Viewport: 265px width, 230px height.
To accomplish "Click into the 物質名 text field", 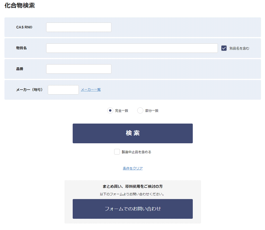I will (132, 48).
